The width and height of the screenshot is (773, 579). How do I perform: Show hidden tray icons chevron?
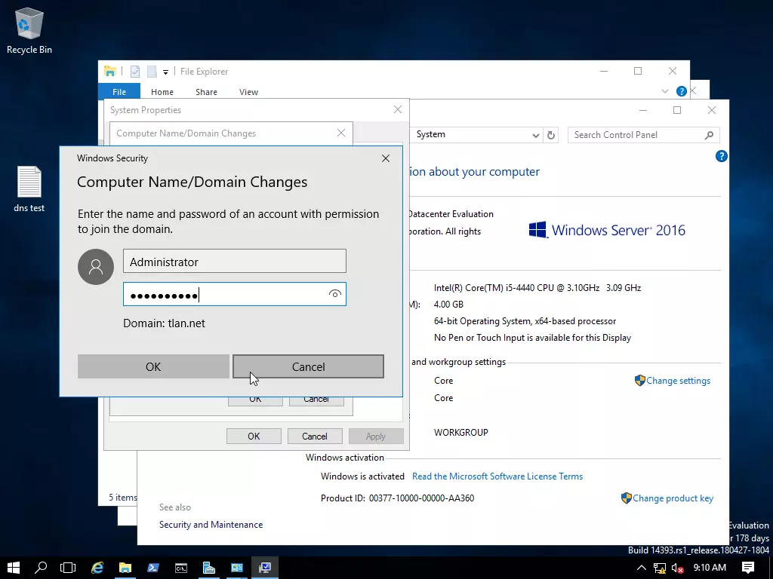(642, 568)
